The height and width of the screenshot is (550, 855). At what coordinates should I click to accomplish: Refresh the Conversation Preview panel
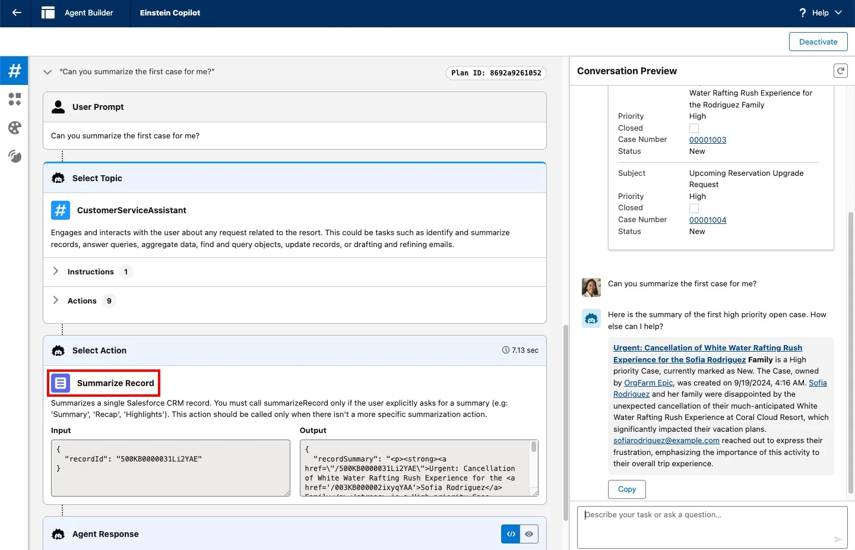coord(840,71)
